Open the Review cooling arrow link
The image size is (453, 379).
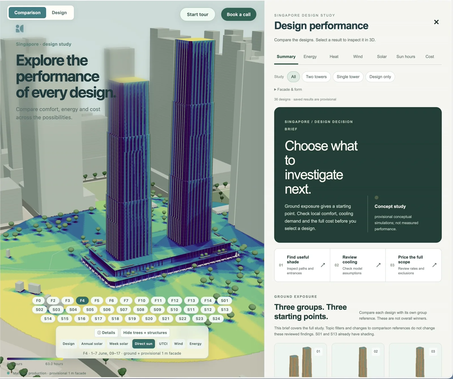coord(378,265)
